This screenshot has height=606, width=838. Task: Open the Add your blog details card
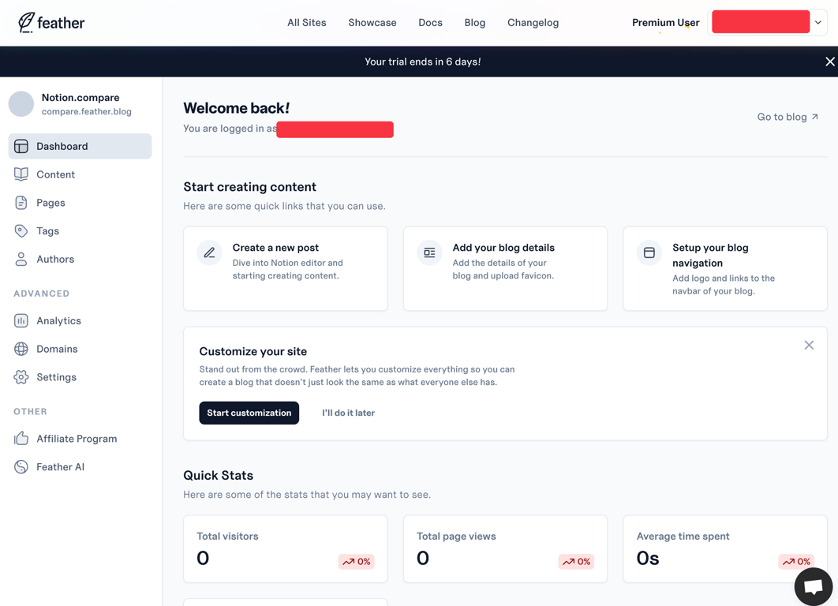click(x=505, y=269)
